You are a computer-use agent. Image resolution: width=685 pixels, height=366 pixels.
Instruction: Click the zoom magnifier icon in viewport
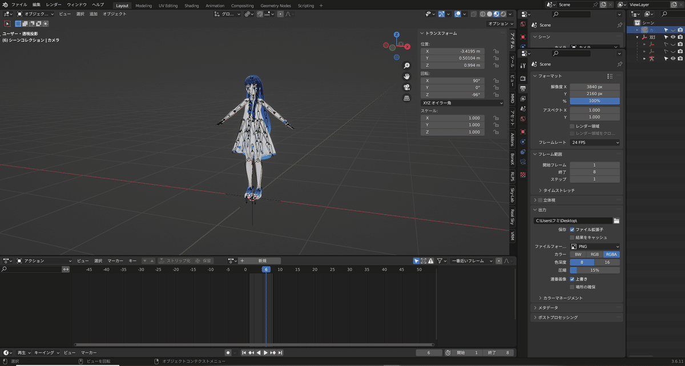406,66
